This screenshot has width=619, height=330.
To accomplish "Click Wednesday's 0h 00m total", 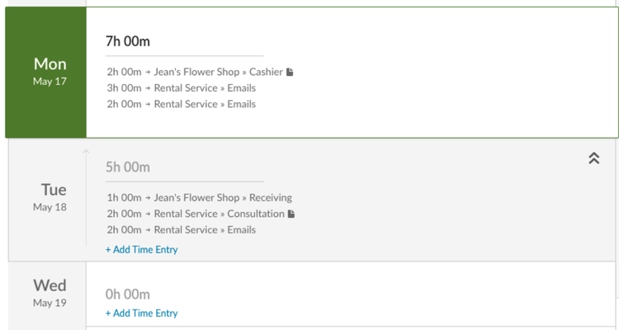I will pos(128,295).
